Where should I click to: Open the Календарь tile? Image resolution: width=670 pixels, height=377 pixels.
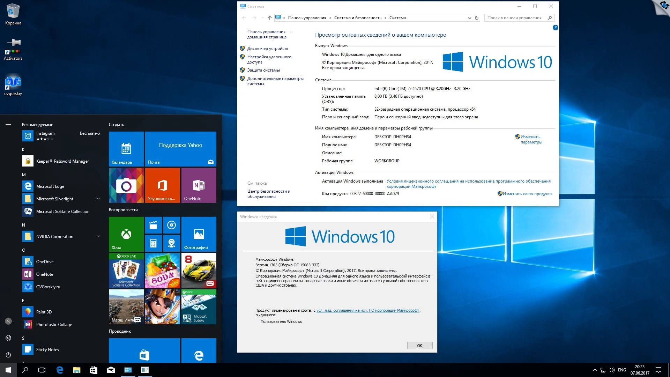pyautogui.click(x=126, y=149)
